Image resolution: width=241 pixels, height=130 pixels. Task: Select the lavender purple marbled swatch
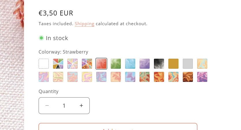click(x=144, y=64)
